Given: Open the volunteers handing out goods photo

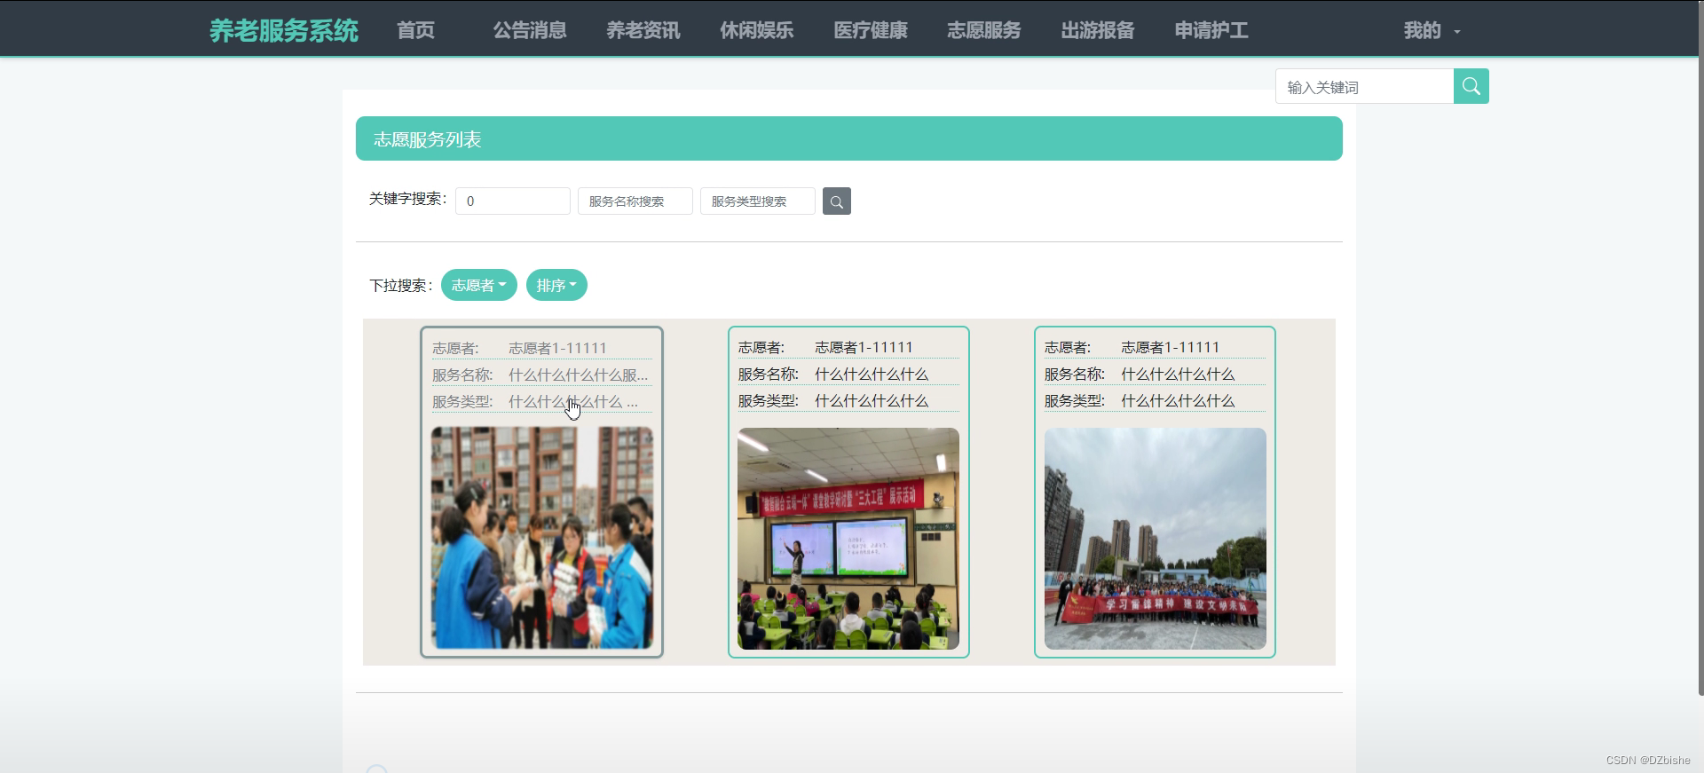Looking at the screenshot, I should 542,538.
